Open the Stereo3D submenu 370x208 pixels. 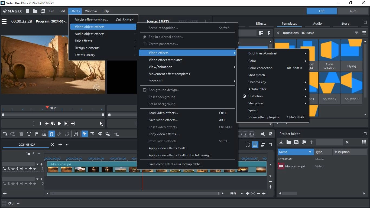187,81
